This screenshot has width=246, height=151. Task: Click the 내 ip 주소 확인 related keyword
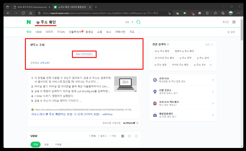pyautogui.click(x=162, y=51)
